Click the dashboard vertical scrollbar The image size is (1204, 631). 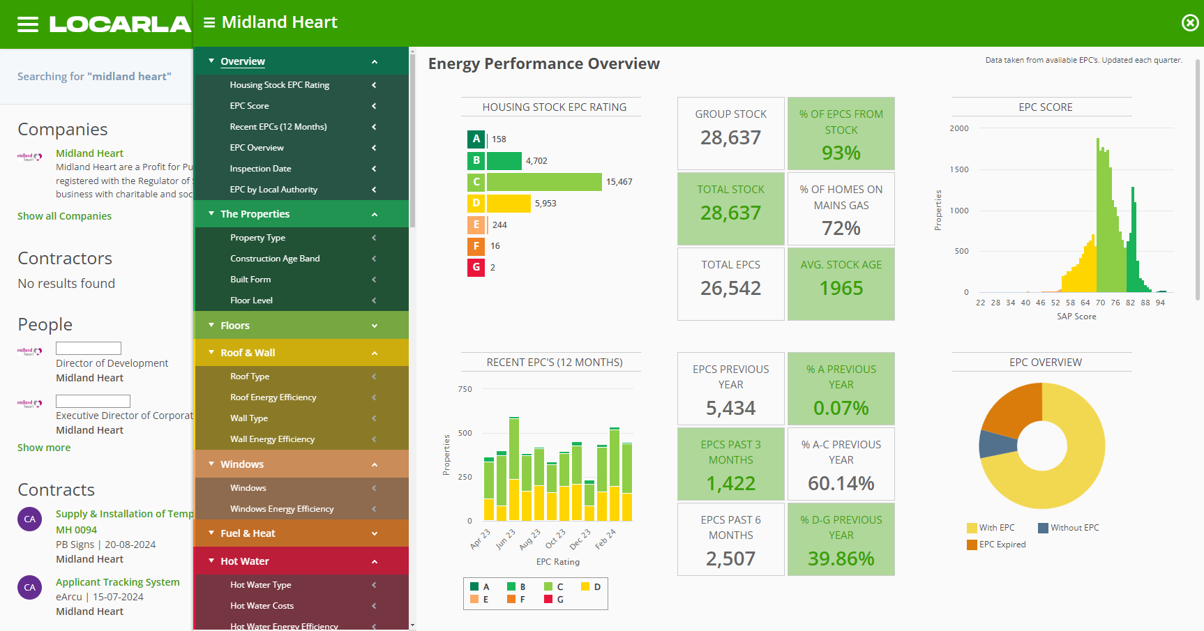click(1198, 179)
